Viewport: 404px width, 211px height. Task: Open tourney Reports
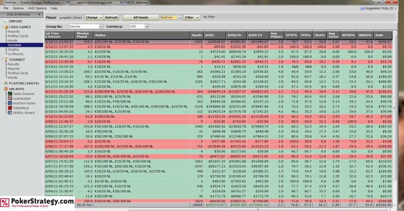[14, 69]
